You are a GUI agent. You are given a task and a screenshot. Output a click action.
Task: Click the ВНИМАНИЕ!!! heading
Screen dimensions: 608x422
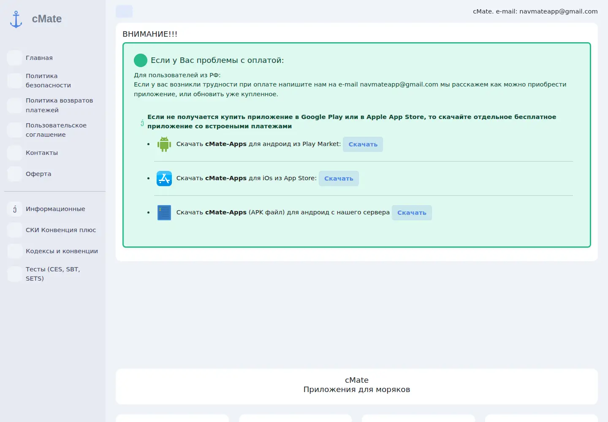click(x=150, y=34)
